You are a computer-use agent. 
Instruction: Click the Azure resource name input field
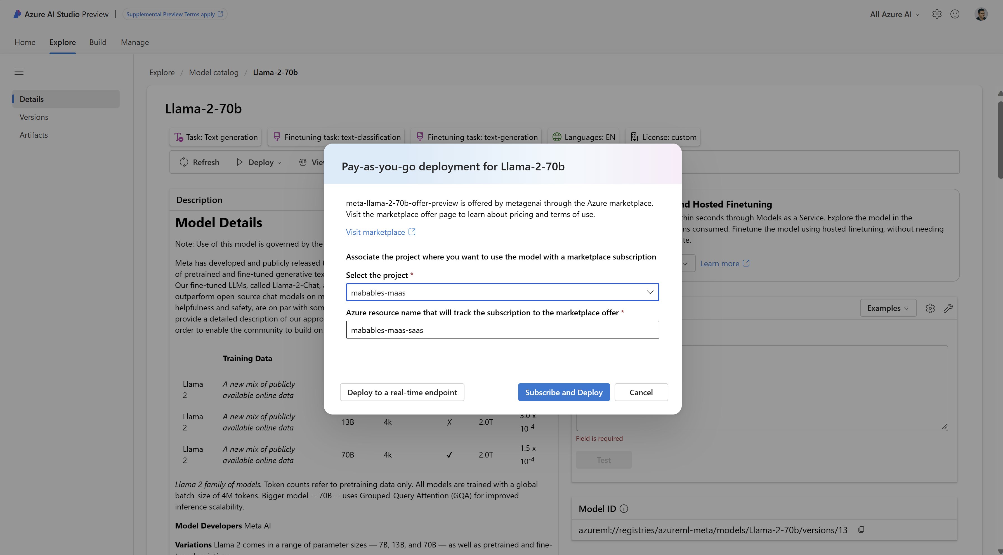click(x=502, y=329)
